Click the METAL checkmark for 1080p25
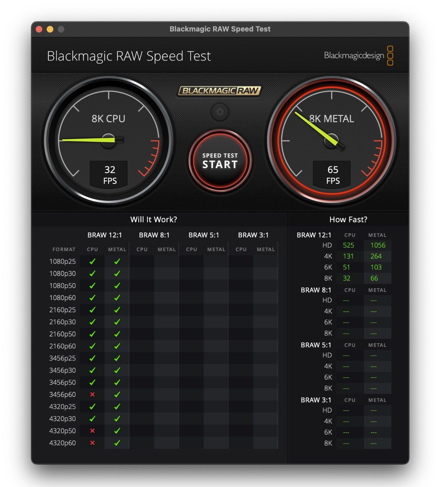Screen dimensions: 438x487 pos(117,261)
